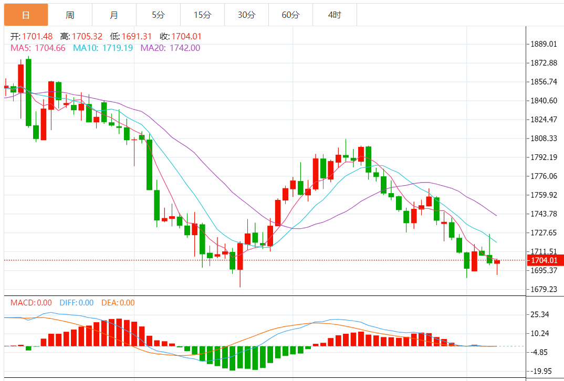Viewport: 564px width, 381px height.
Task: Click the 10.24 MACD axis label
Action: (540, 334)
